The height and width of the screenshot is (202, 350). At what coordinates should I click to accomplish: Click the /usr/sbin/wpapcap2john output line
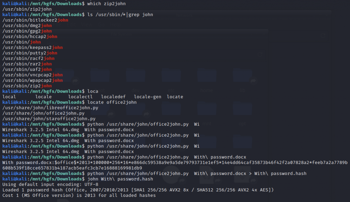(32, 80)
